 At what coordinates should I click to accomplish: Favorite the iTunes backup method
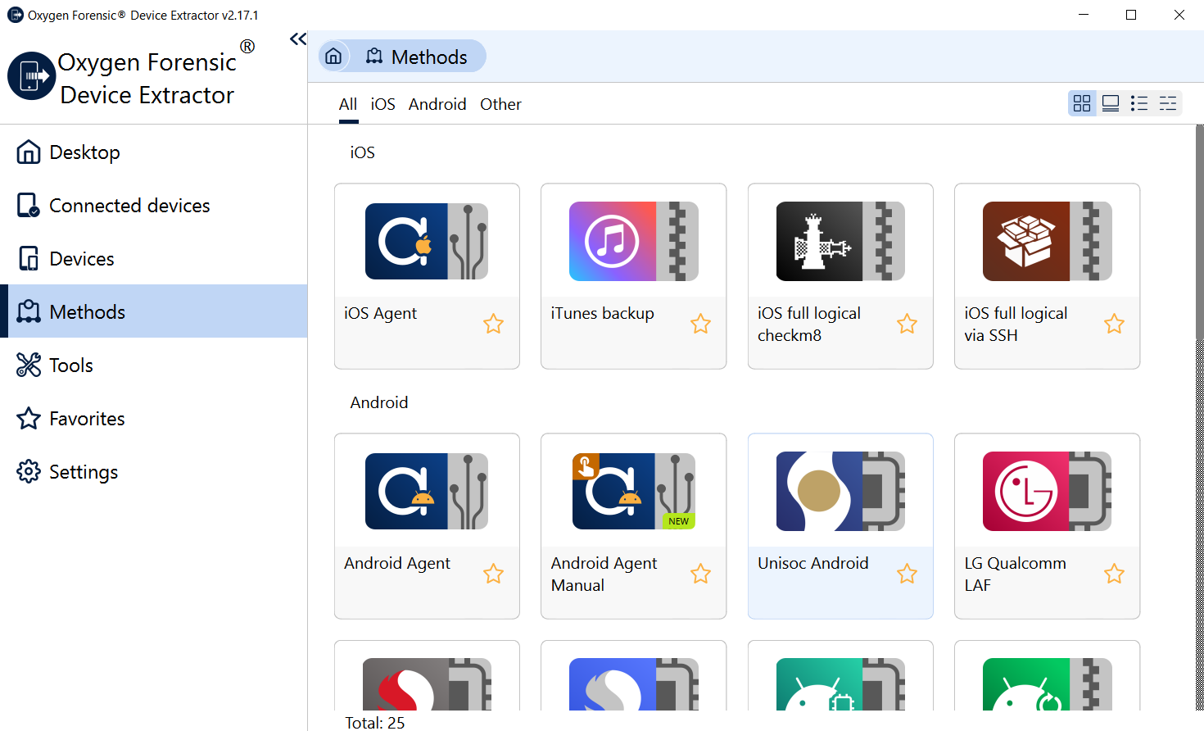tap(700, 324)
